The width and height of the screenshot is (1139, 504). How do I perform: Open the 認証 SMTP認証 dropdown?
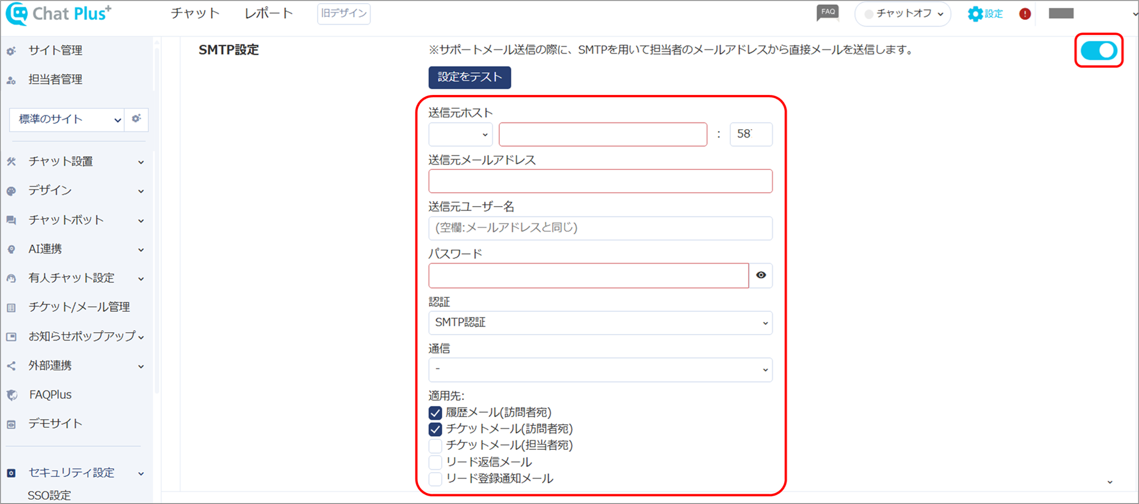600,323
